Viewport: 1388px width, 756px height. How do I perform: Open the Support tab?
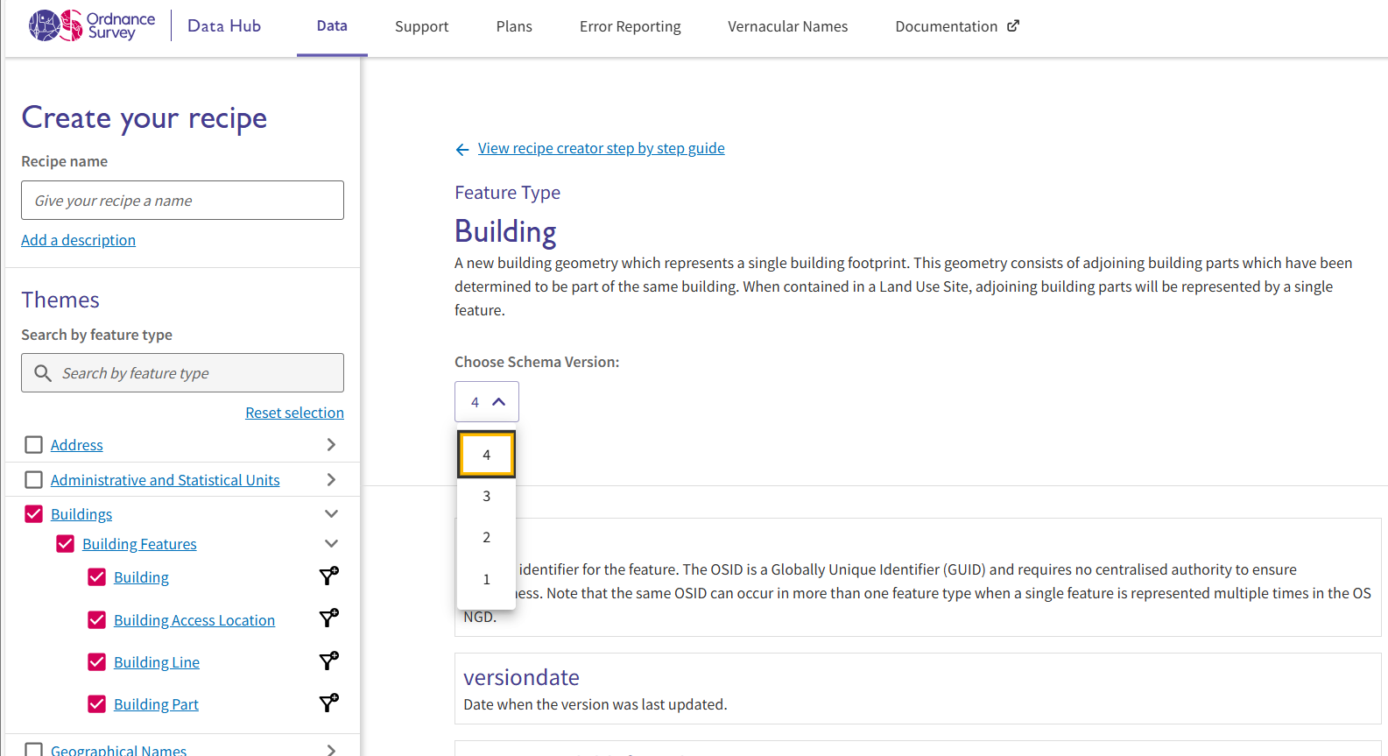[x=421, y=26]
